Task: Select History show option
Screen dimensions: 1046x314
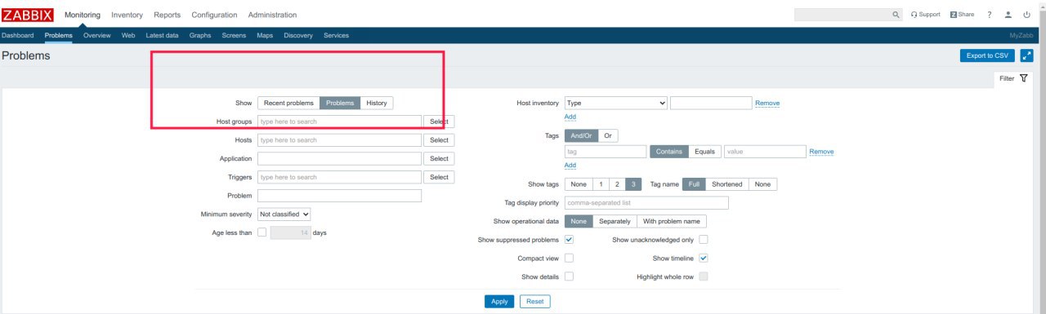Action: point(377,103)
